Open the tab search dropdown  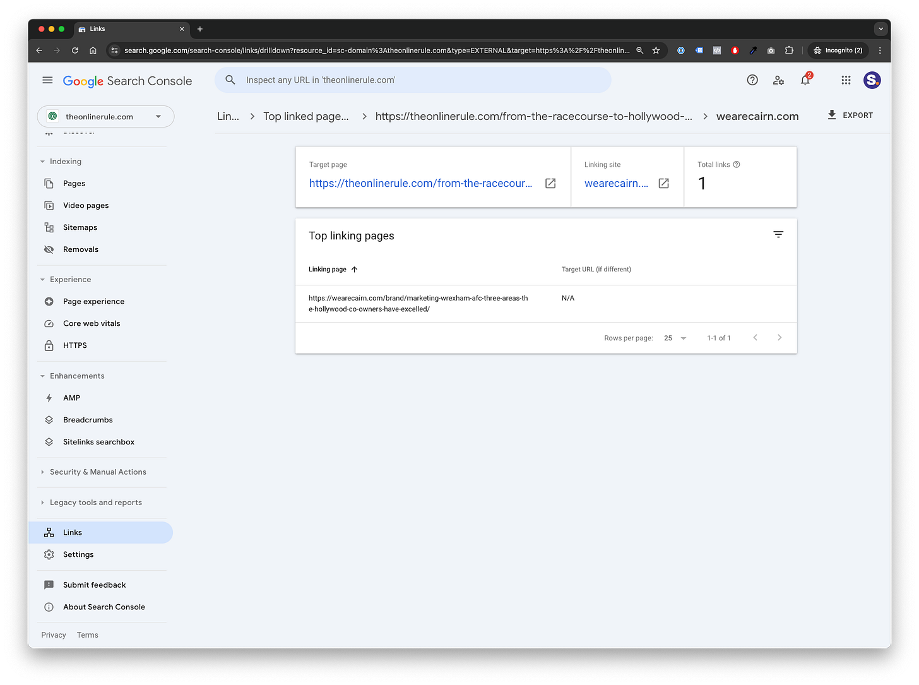click(x=881, y=29)
